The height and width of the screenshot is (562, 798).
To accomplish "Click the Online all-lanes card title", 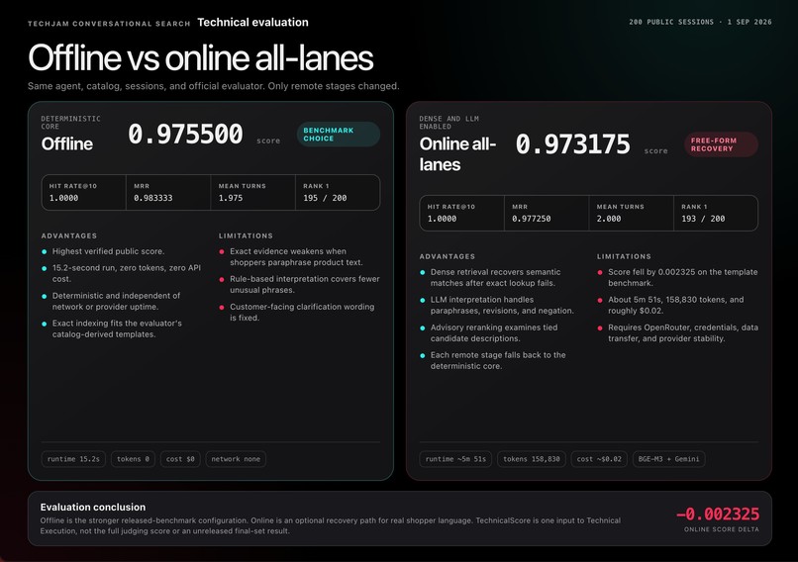I will (457, 154).
